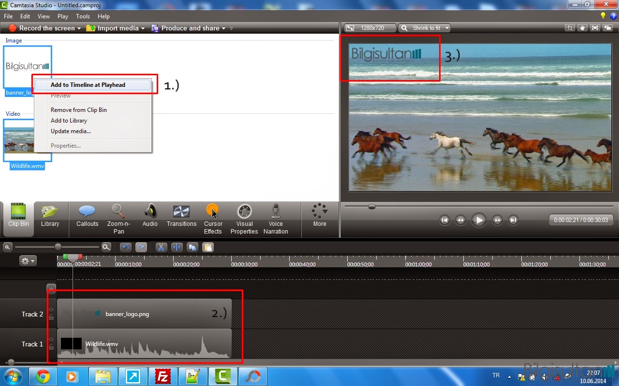619x386 pixels.
Task: Open the Voice Narration tool
Action: click(x=276, y=220)
